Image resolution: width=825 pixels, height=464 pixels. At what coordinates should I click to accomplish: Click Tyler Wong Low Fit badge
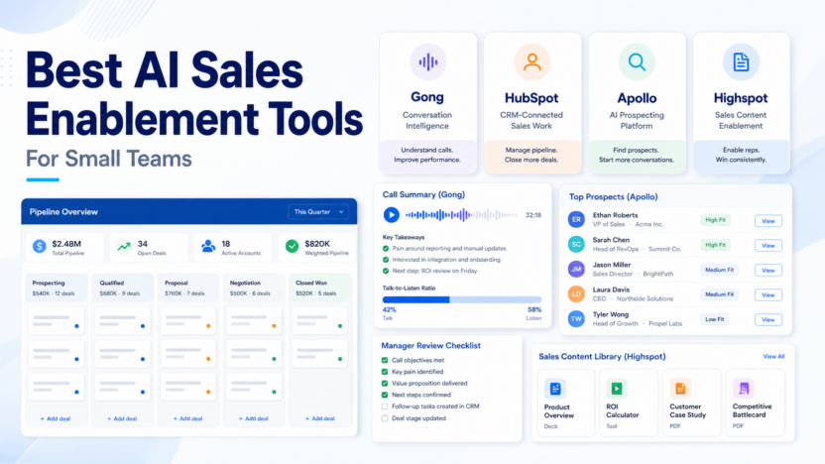coord(715,319)
